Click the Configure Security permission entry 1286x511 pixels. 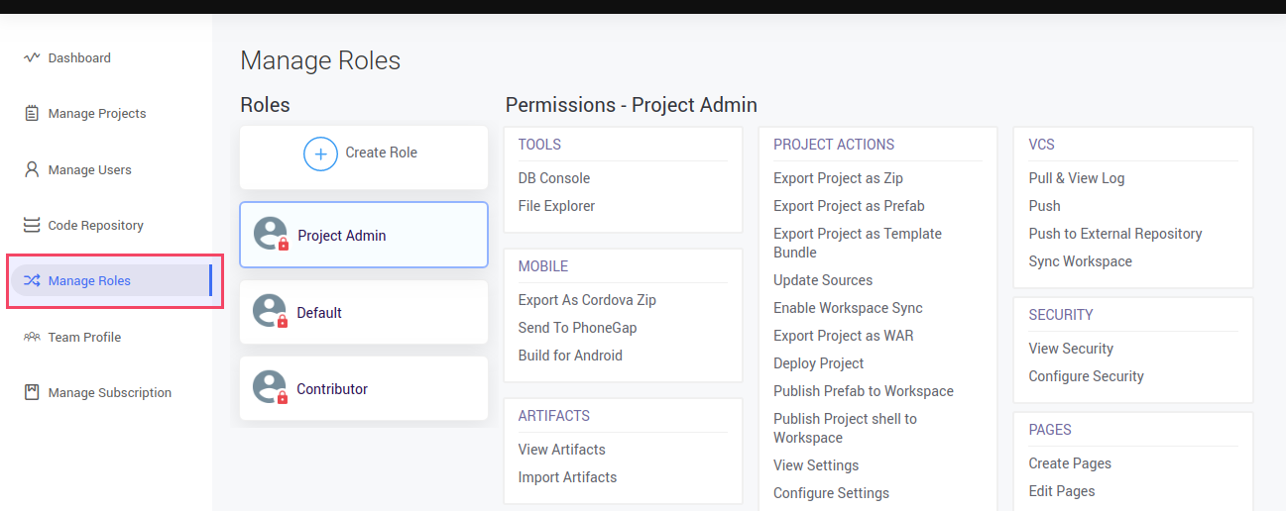(x=1086, y=376)
